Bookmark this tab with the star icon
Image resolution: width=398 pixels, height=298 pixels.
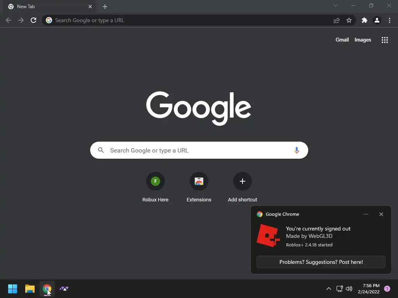click(x=349, y=20)
